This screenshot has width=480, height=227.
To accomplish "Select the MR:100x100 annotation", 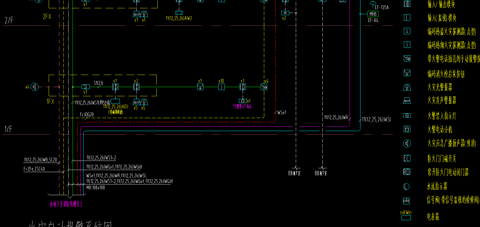I will 96,188.
